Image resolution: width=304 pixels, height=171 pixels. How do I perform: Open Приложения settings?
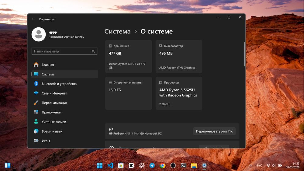coord(64,112)
